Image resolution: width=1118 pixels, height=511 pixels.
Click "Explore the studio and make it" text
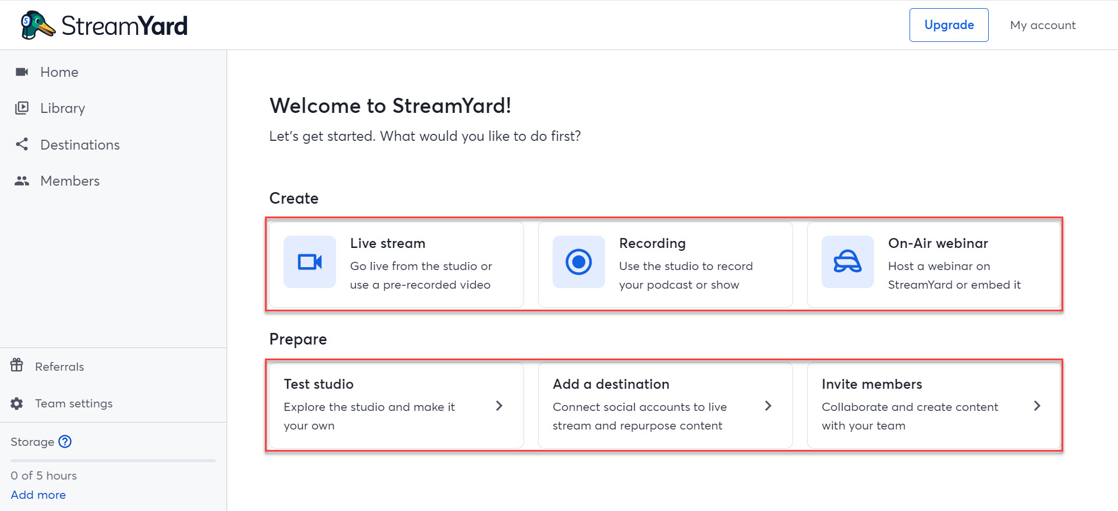(x=369, y=407)
